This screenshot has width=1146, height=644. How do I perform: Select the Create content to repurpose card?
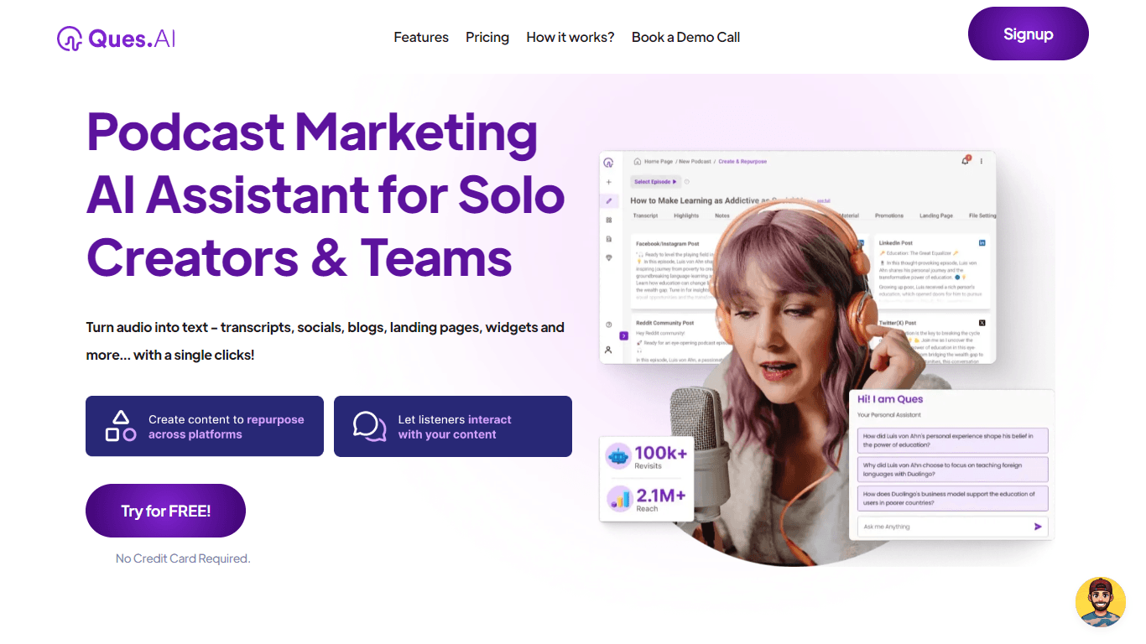click(x=205, y=426)
